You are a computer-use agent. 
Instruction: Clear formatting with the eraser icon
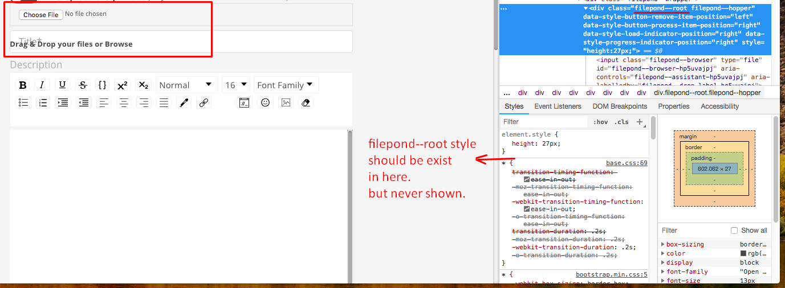pos(306,103)
